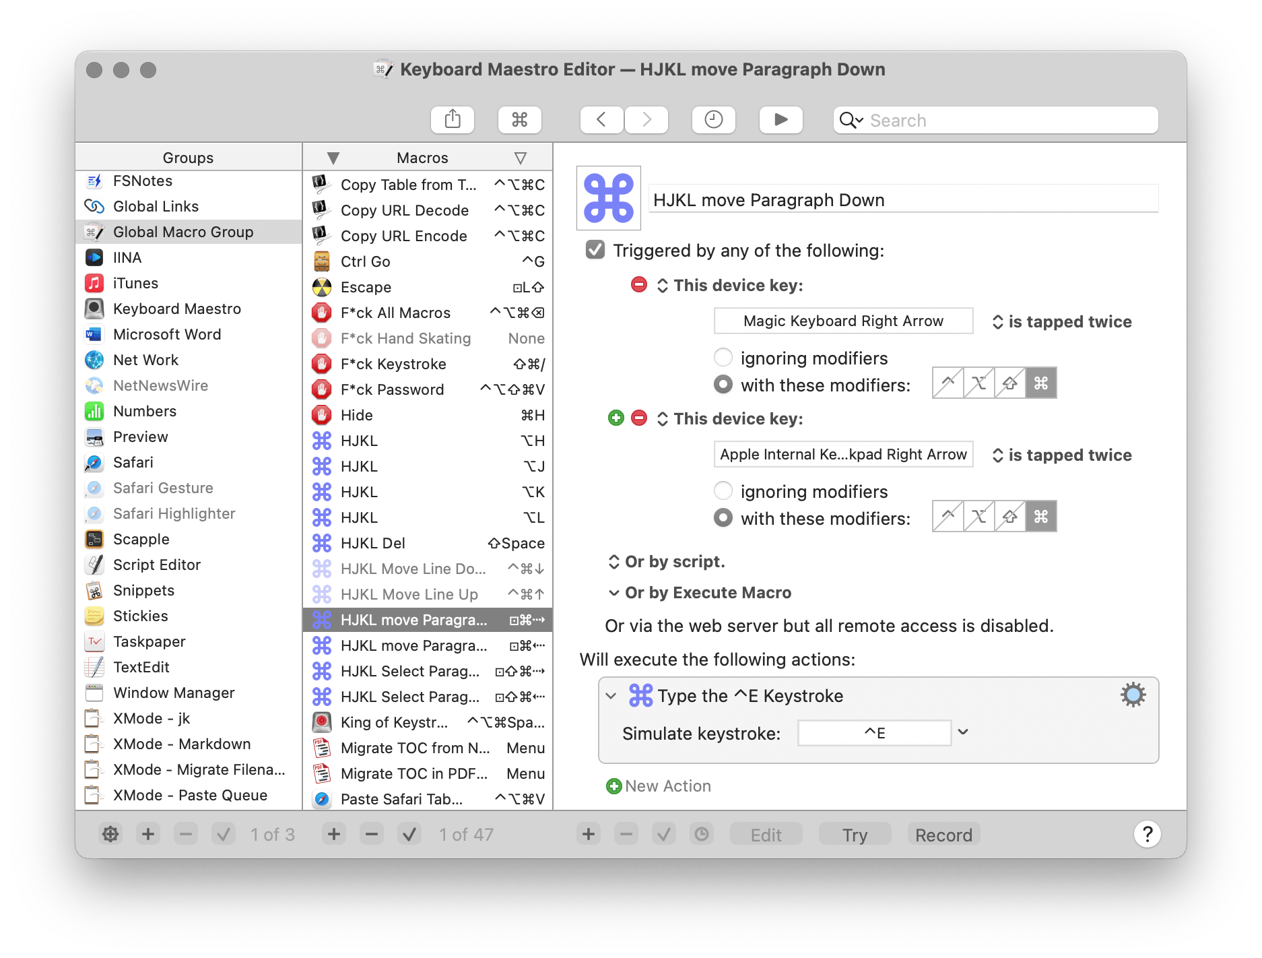Screen dimensions: 1262x958
Task: Uncheck Triggered by any of the following
Action: 595,250
